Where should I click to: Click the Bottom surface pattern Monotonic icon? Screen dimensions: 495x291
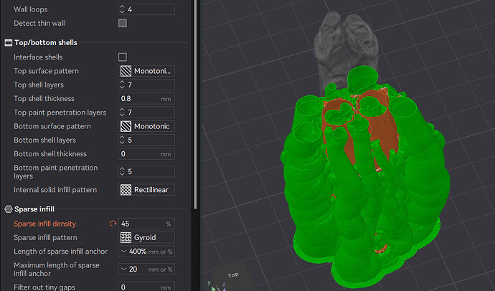point(126,126)
